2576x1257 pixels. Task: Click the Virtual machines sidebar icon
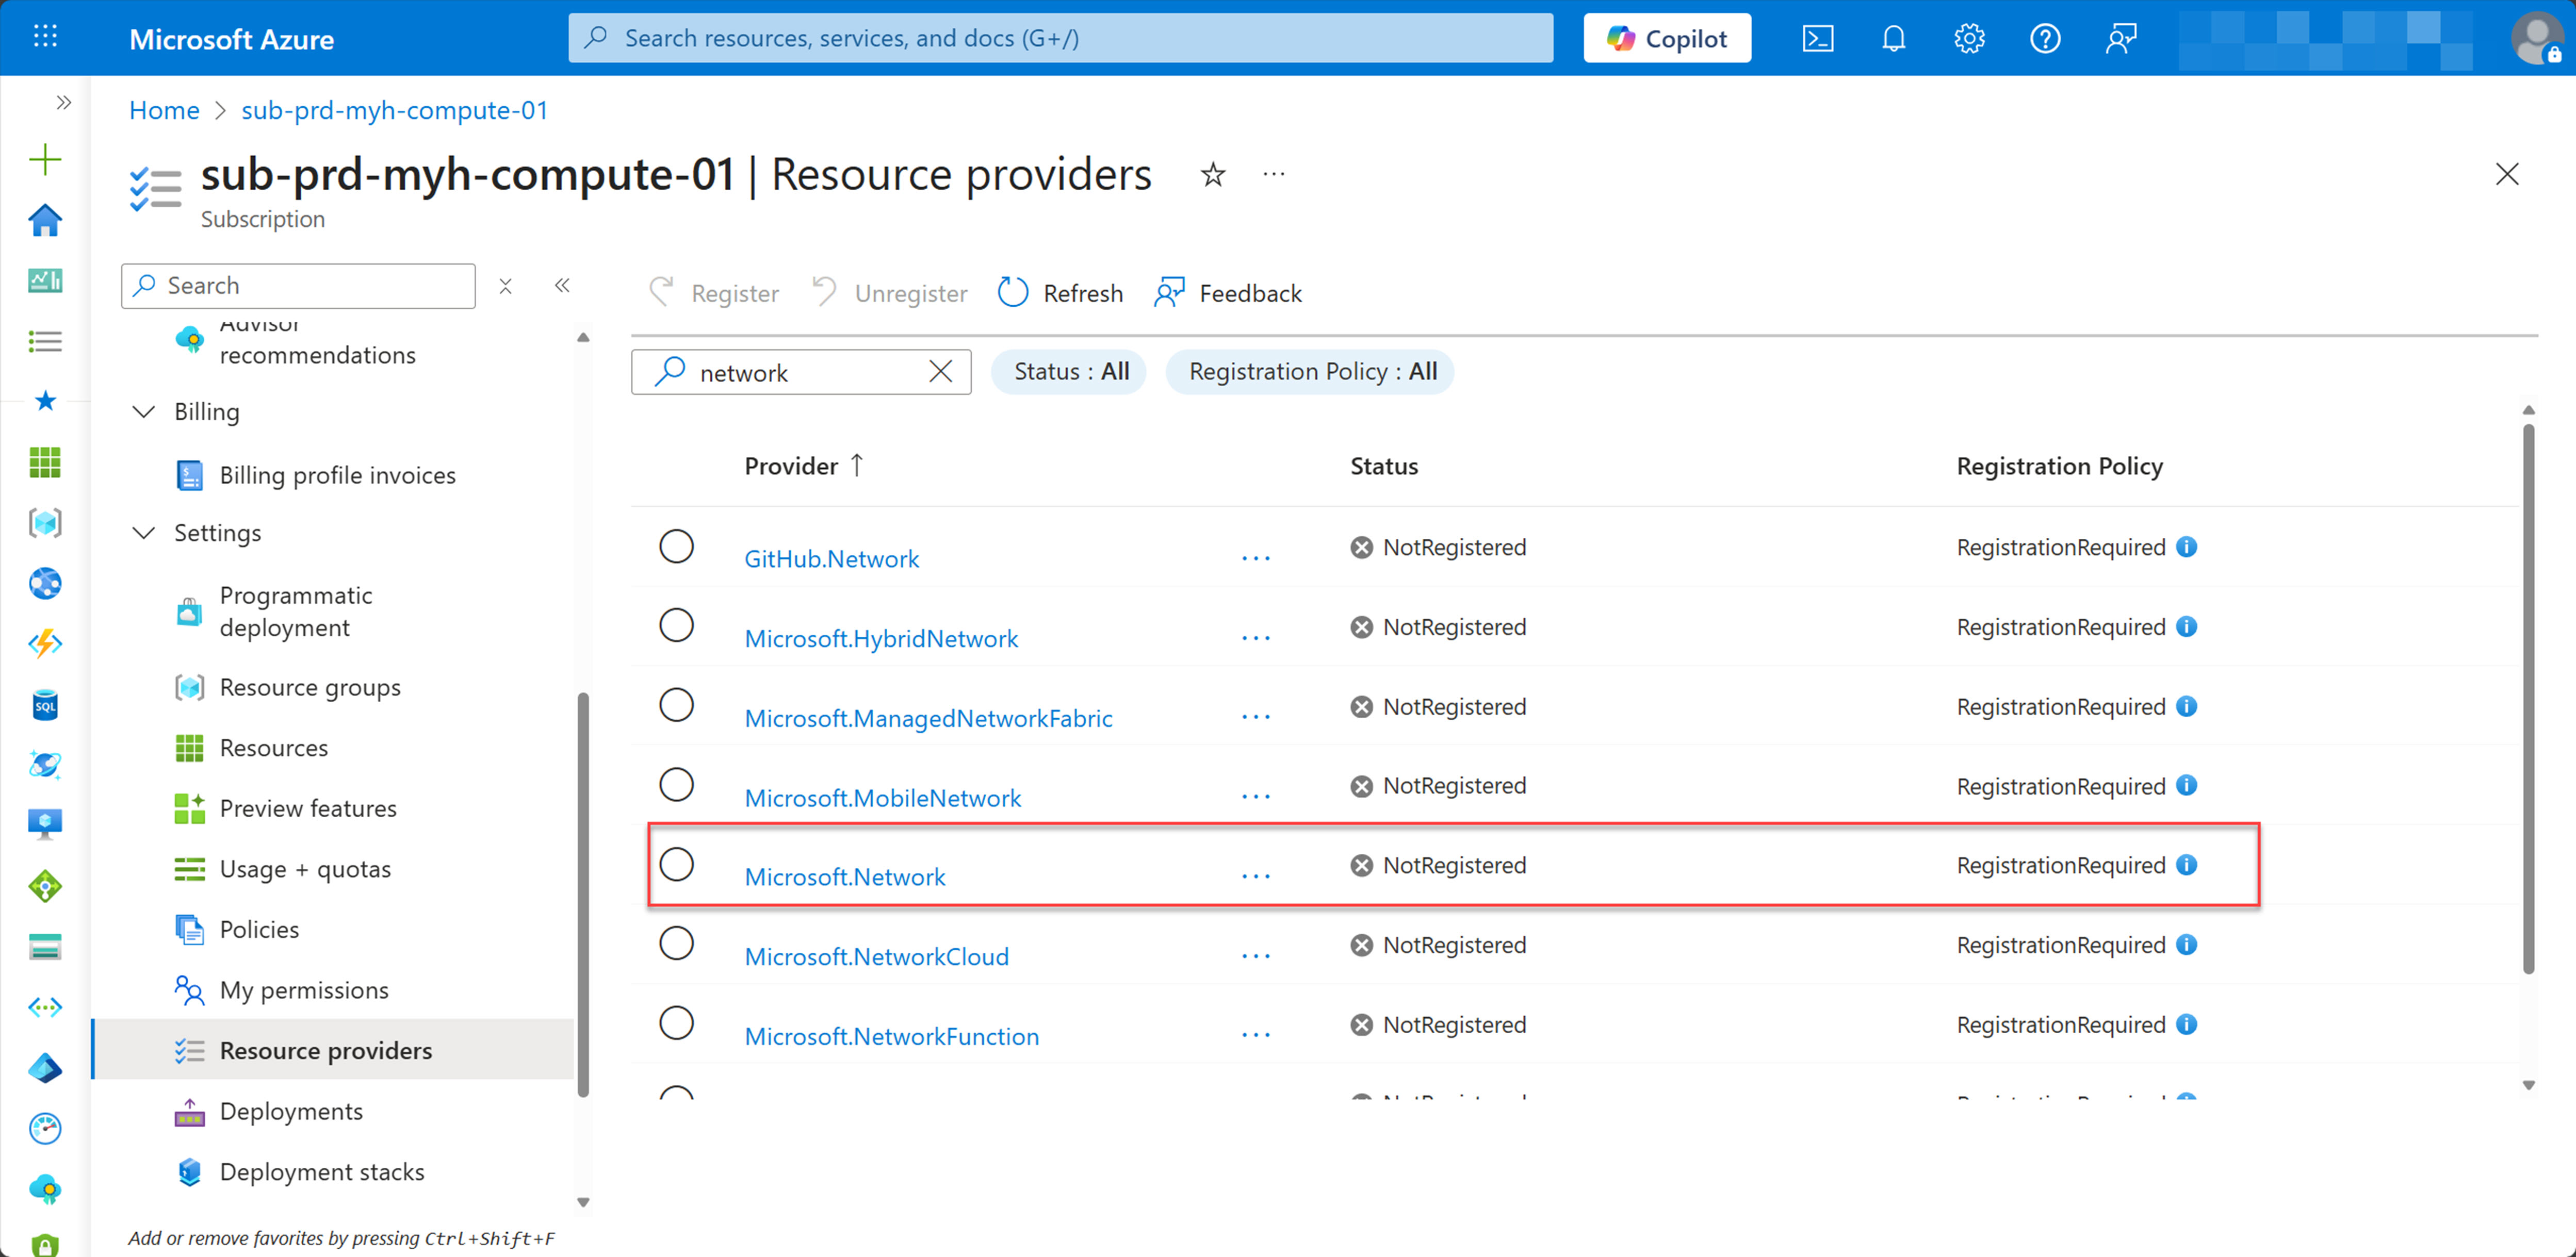(x=44, y=823)
